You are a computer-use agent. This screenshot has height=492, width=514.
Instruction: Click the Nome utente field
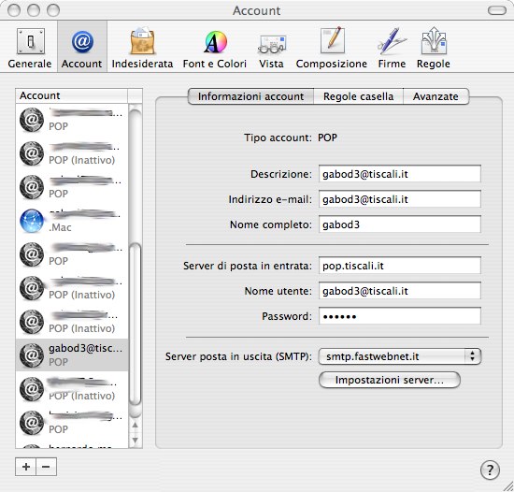tap(400, 291)
